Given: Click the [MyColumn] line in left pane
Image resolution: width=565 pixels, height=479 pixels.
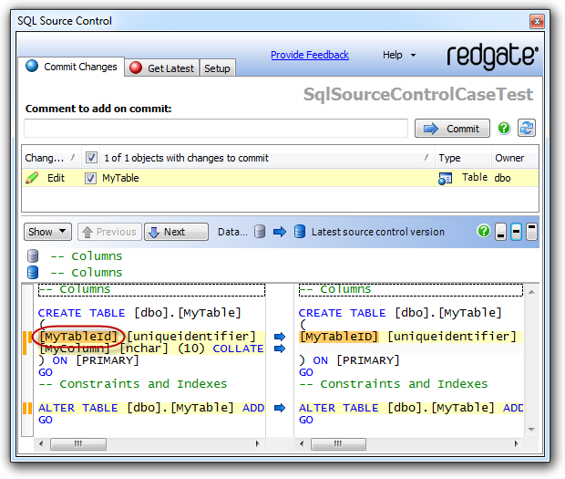Looking at the screenshot, I should pyautogui.click(x=151, y=349).
